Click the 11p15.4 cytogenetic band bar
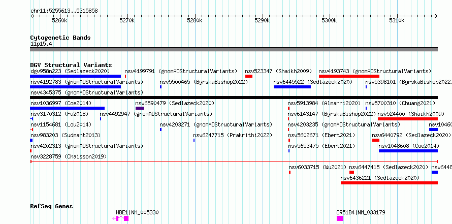This screenshot has height=224, width=452. tap(234, 49)
